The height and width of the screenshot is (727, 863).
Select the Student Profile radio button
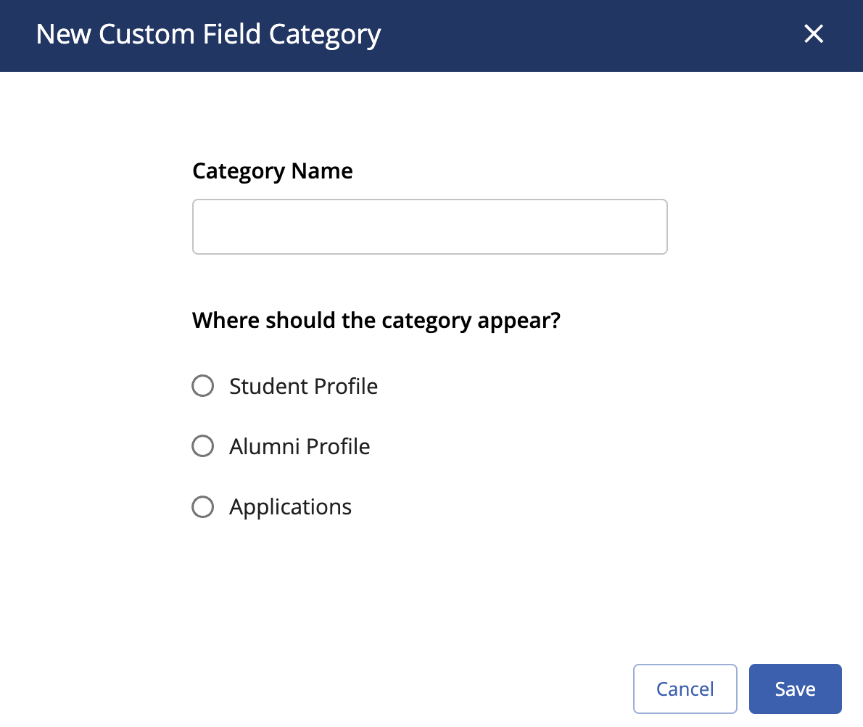tap(202, 386)
